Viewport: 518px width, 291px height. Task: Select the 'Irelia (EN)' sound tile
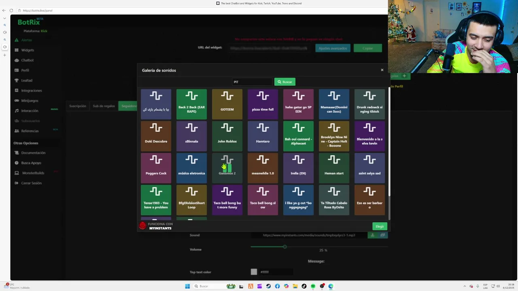(298, 168)
